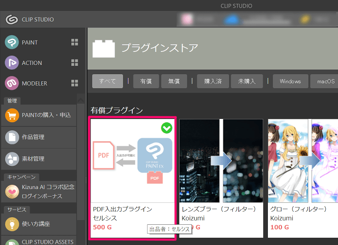Viewport: 338px width, 245px height.
Task: Click the CLIP STUDIO logo icon
Action: coord(12,19)
